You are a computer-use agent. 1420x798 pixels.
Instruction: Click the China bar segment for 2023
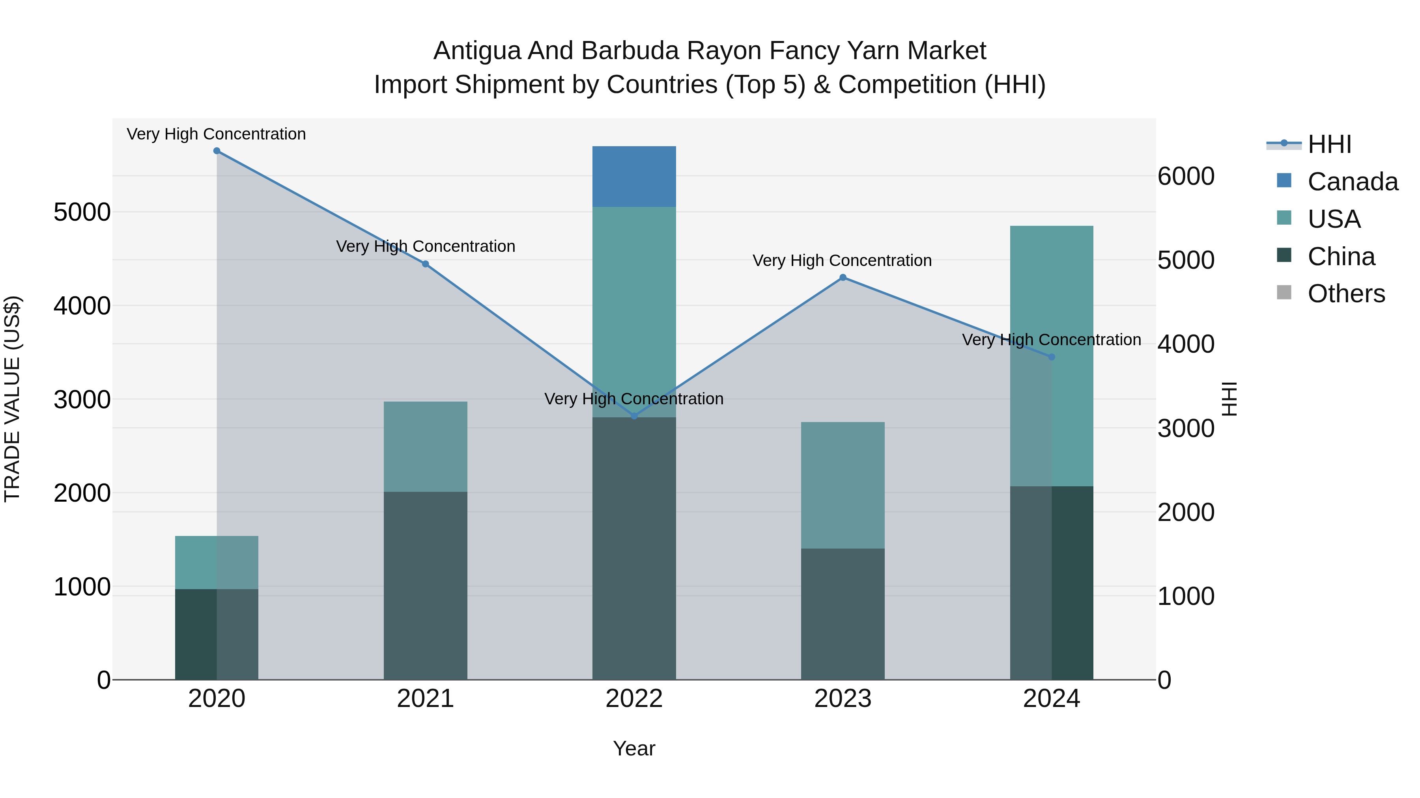point(843,614)
